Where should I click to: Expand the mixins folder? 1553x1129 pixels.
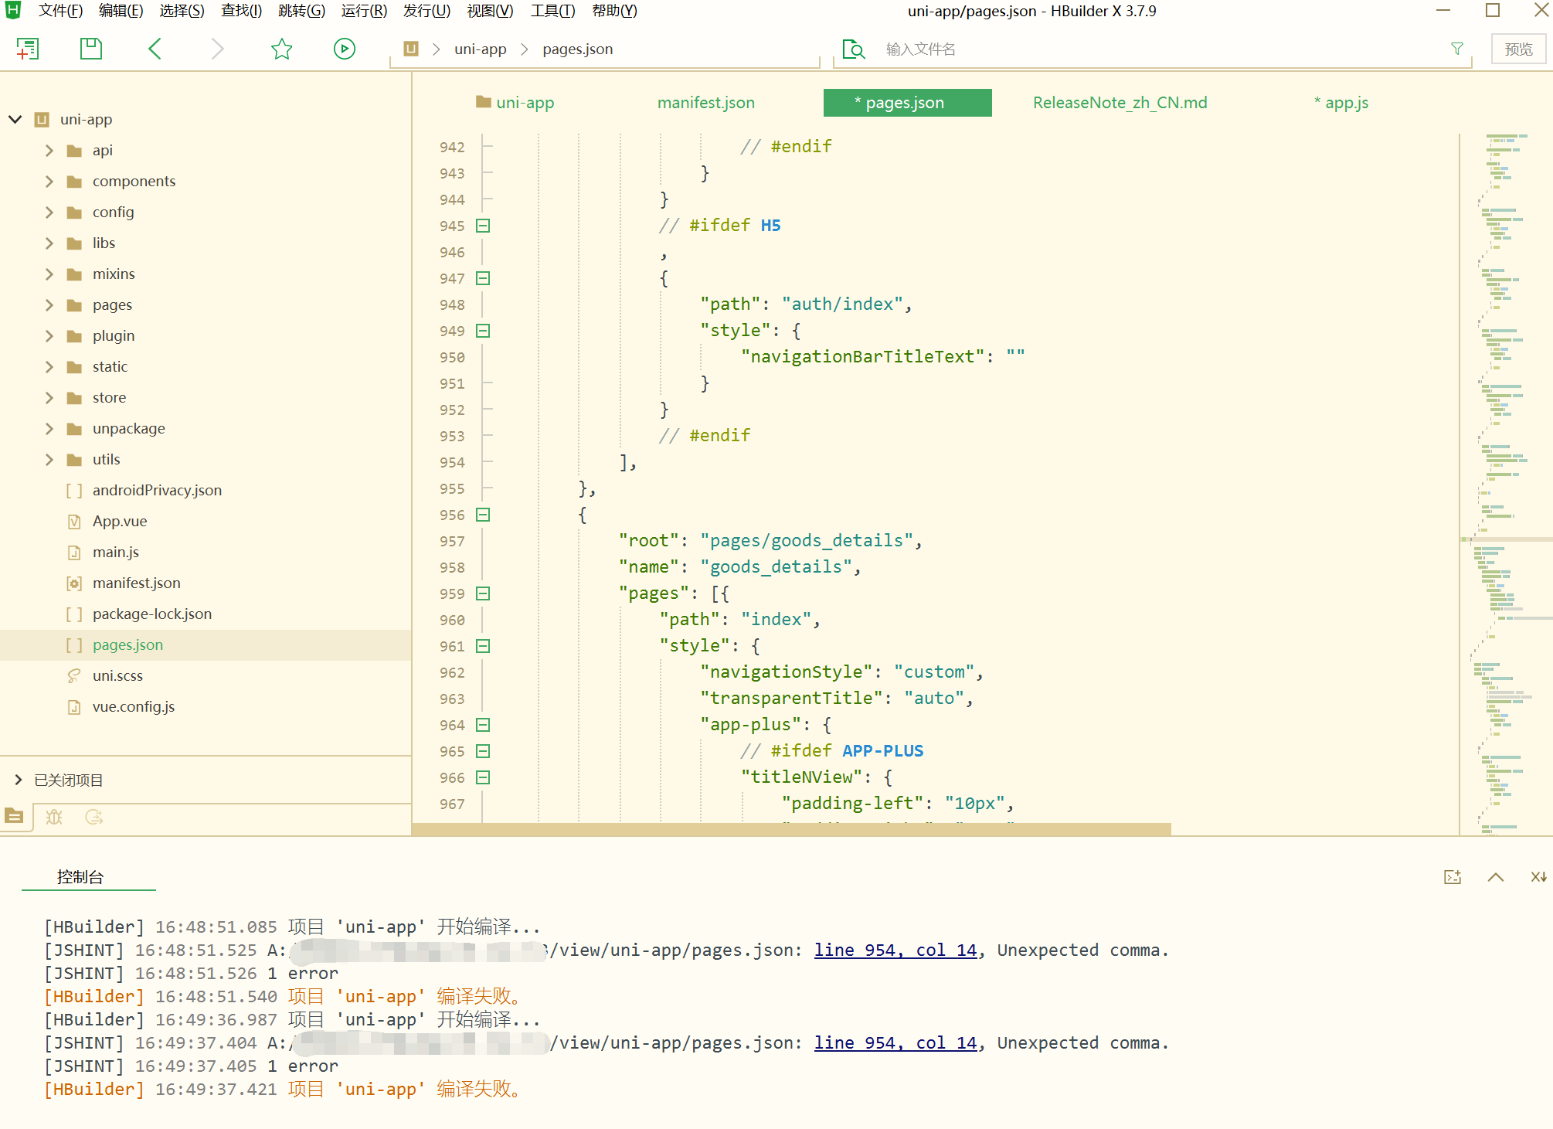click(x=49, y=274)
